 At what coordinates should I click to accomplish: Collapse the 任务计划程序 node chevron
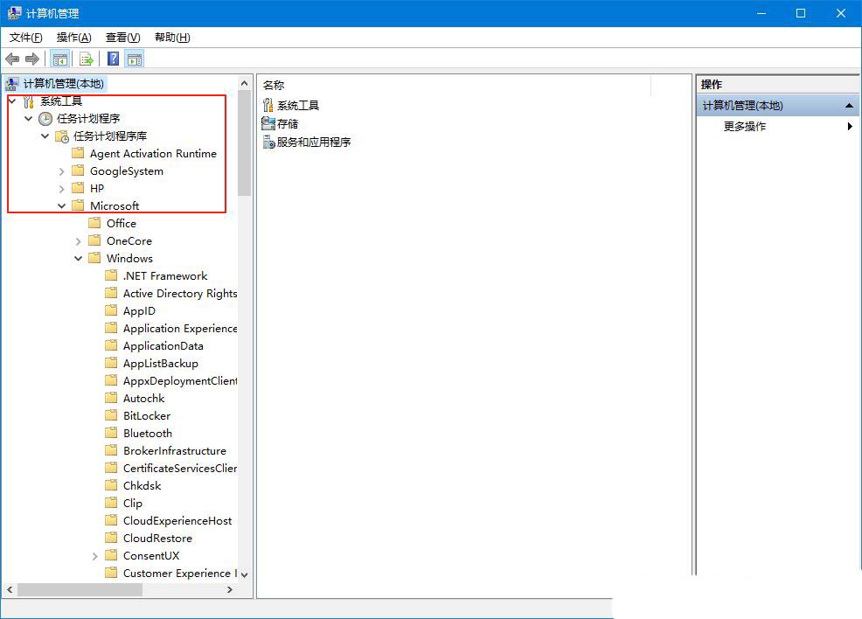[x=29, y=119]
